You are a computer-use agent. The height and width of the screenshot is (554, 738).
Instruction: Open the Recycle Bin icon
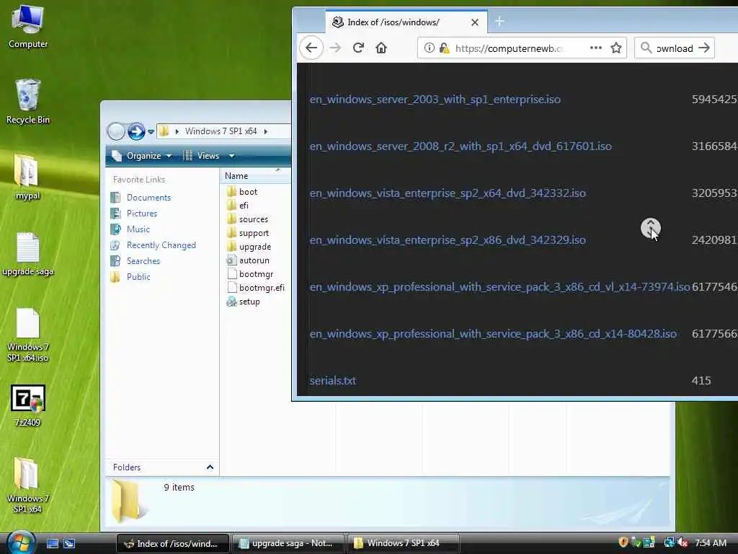click(28, 102)
